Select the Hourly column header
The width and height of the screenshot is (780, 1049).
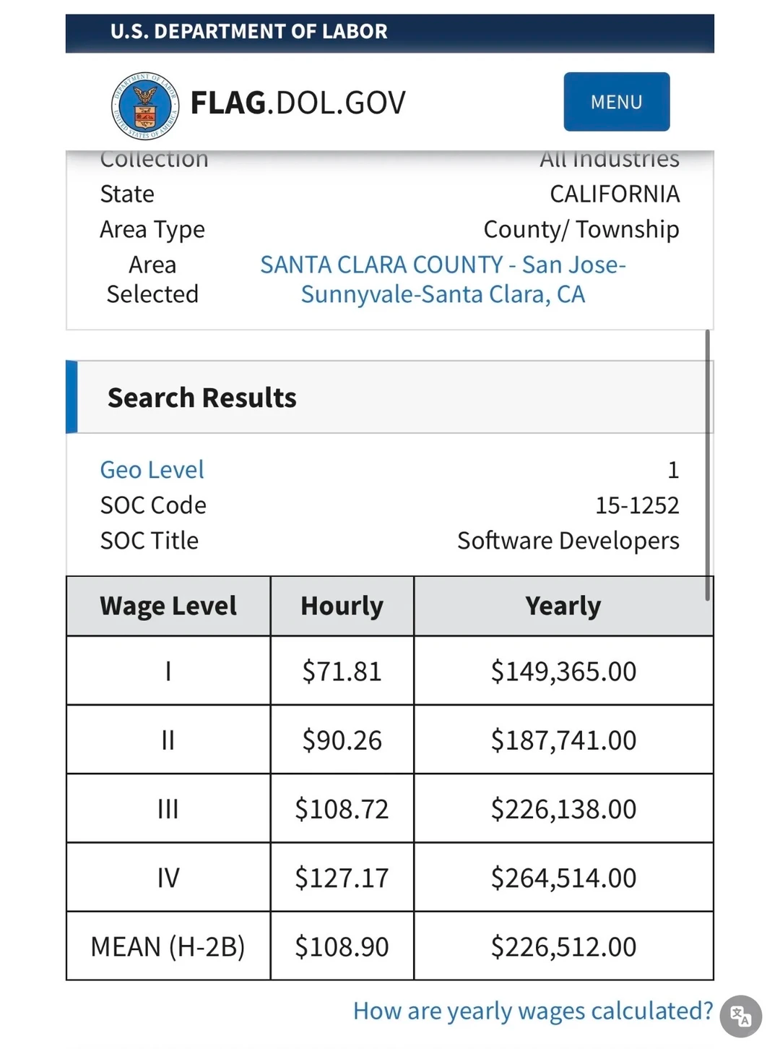pyautogui.click(x=342, y=606)
